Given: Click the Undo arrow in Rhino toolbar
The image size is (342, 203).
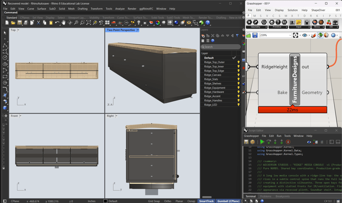Looking at the screenshot, I should pos(57,22).
